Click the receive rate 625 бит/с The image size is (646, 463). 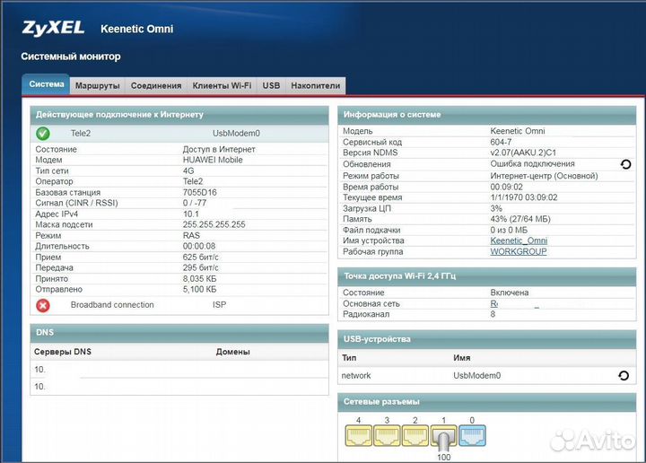pyautogui.click(x=201, y=257)
